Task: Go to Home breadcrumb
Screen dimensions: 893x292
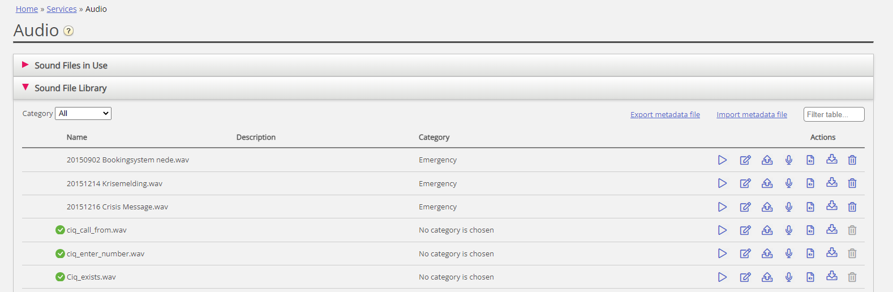Action: pos(27,9)
